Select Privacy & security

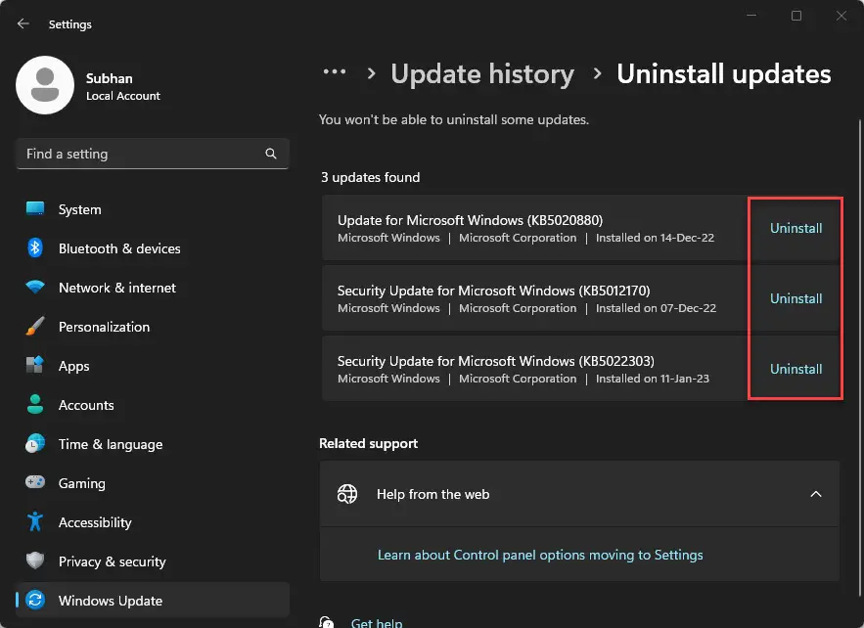153,561
